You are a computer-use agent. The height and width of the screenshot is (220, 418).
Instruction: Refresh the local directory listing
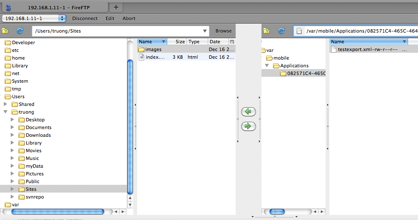click(x=20, y=31)
